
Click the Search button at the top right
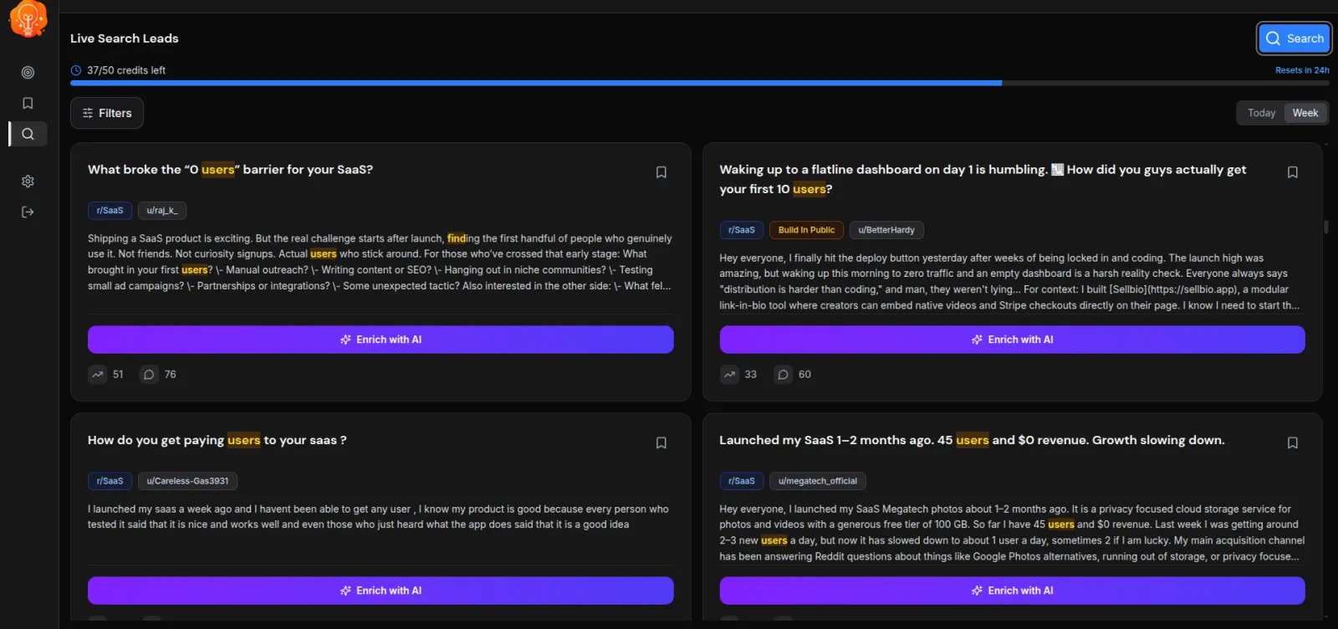point(1295,38)
